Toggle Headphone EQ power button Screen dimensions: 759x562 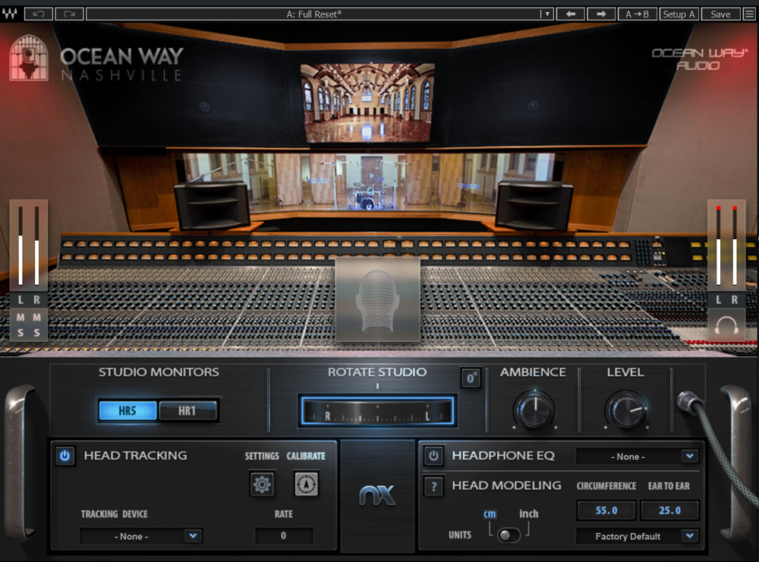coord(433,456)
